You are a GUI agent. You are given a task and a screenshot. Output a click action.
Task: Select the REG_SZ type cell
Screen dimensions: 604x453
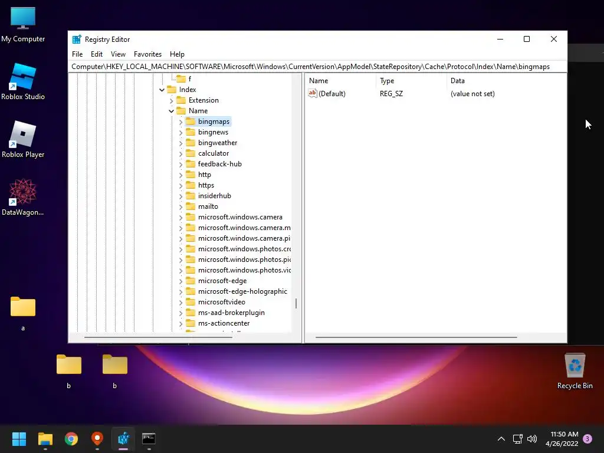[x=391, y=94]
